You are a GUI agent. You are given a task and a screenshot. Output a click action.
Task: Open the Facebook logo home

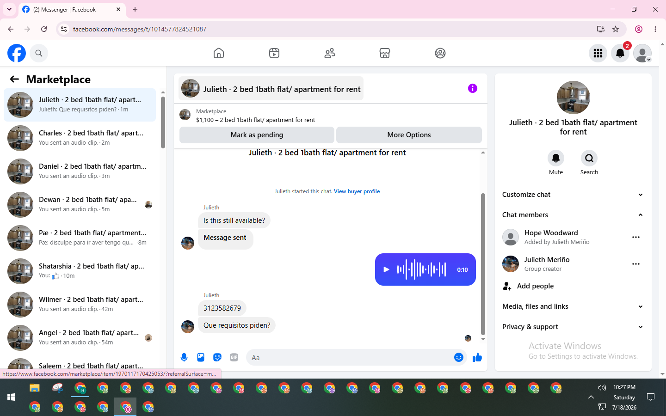pyautogui.click(x=17, y=53)
